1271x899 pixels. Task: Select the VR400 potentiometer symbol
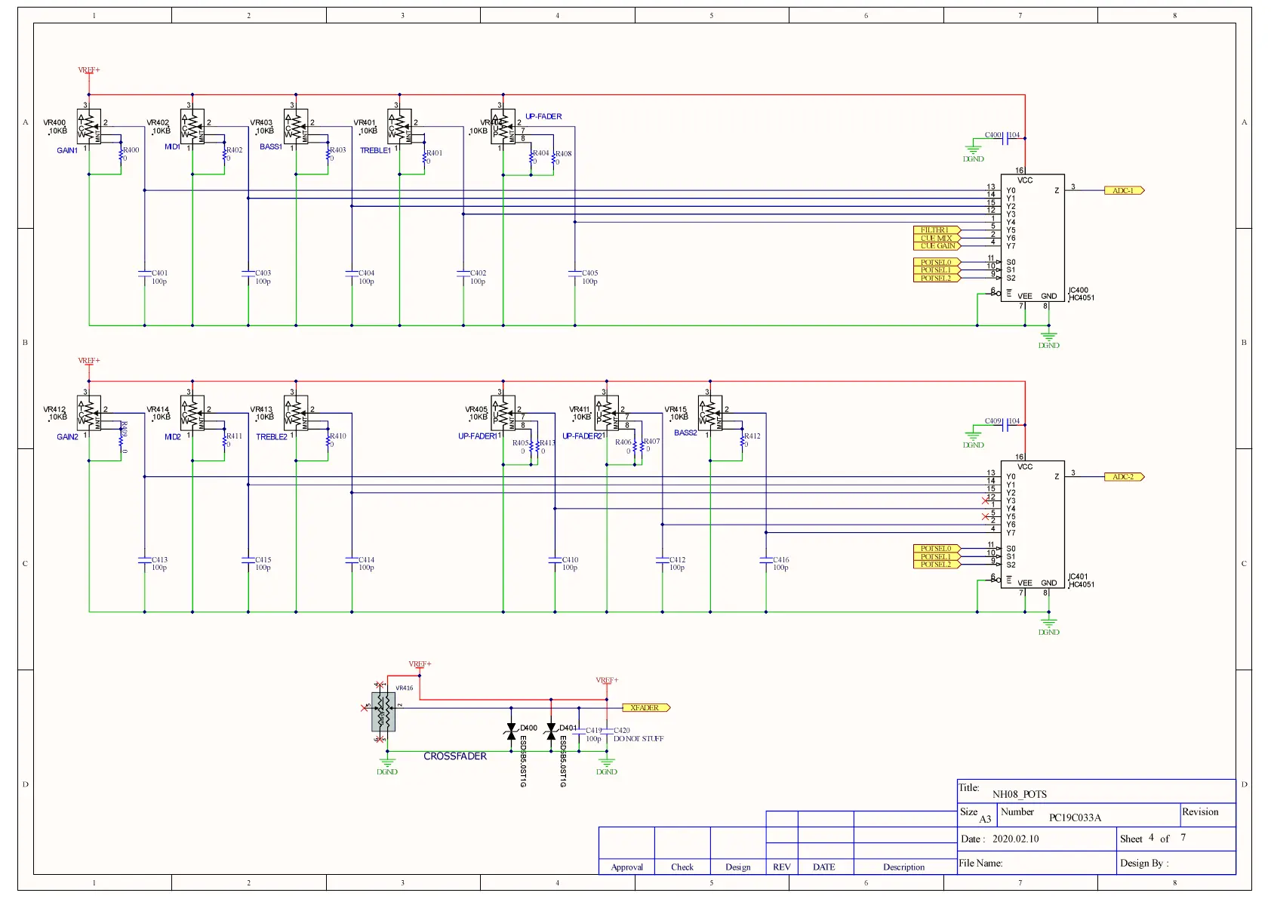click(x=89, y=126)
